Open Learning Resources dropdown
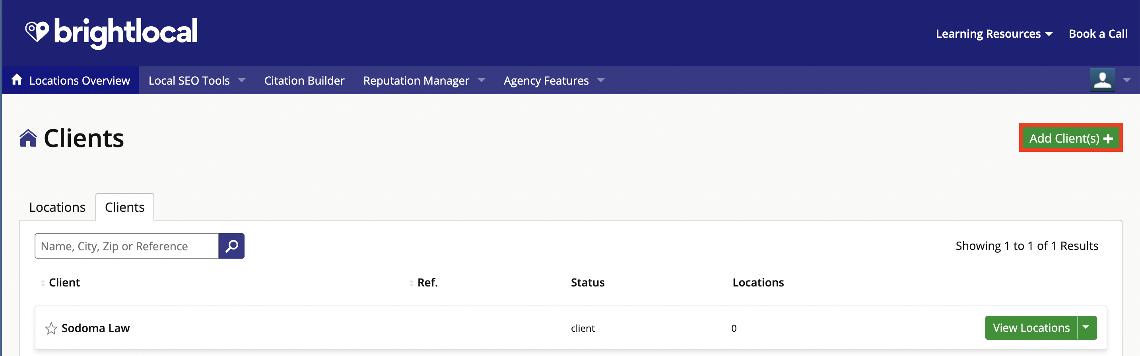 pyautogui.click(x=994, y=34)
